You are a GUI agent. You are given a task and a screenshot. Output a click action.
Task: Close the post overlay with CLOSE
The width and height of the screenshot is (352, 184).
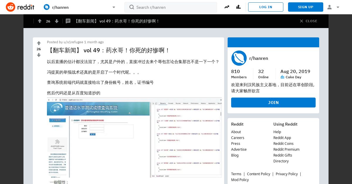[309, 21]
